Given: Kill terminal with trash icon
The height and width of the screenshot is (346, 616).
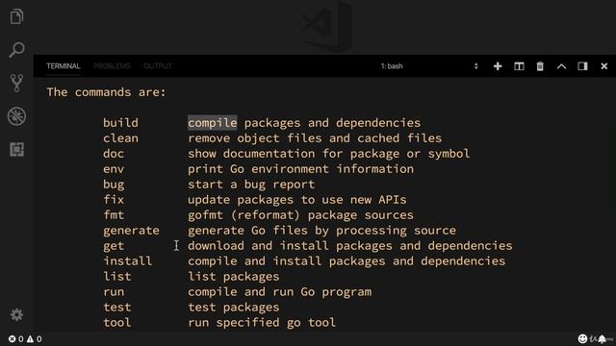Looking at the screenshot, I should point(540,66).
